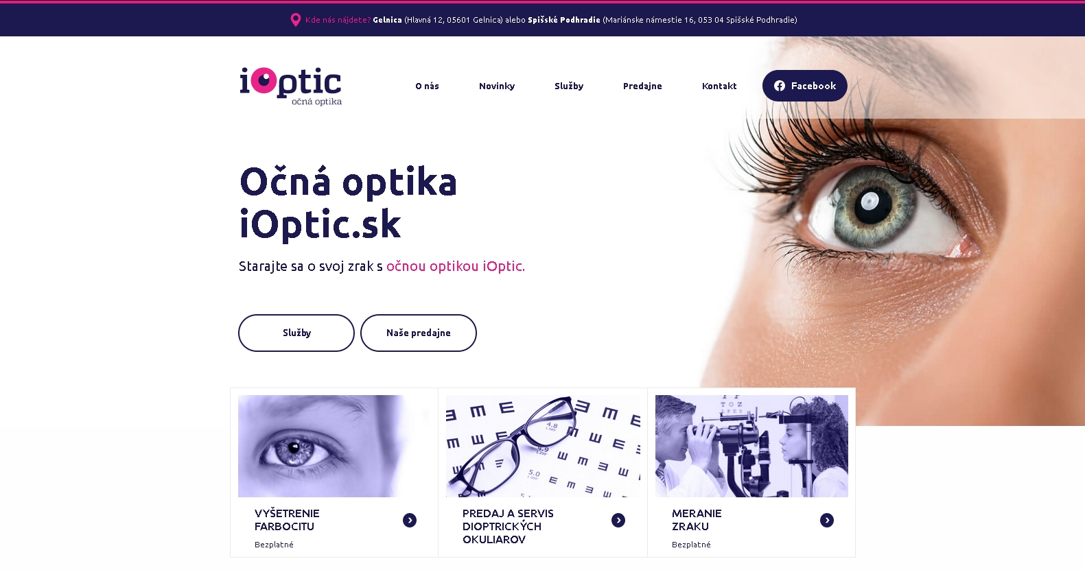Click the Meranie zraku title
The height and width of the screenshot is (570, 1085).
[x=697, y=520]
